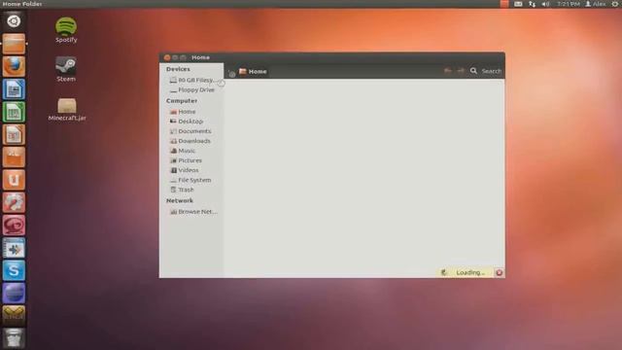Open File System in the sidebar

click(x=190, y=180)
